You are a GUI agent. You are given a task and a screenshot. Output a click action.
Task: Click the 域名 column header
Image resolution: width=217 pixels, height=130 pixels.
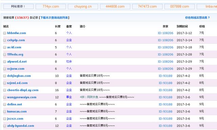pyautogui.click(x=6, y=26)
